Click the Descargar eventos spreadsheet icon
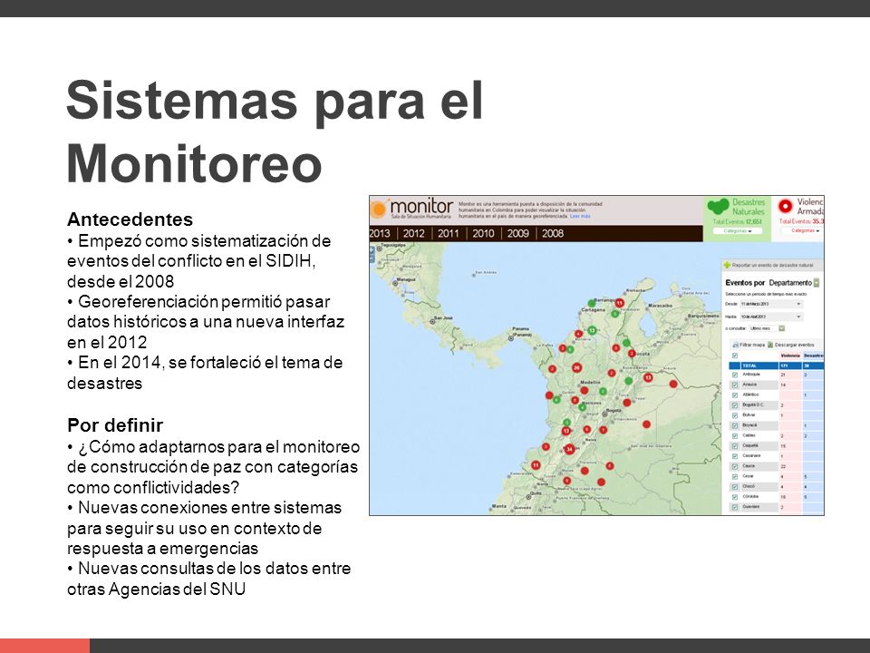This screenshot has width=870, height=653. (770, 345)
